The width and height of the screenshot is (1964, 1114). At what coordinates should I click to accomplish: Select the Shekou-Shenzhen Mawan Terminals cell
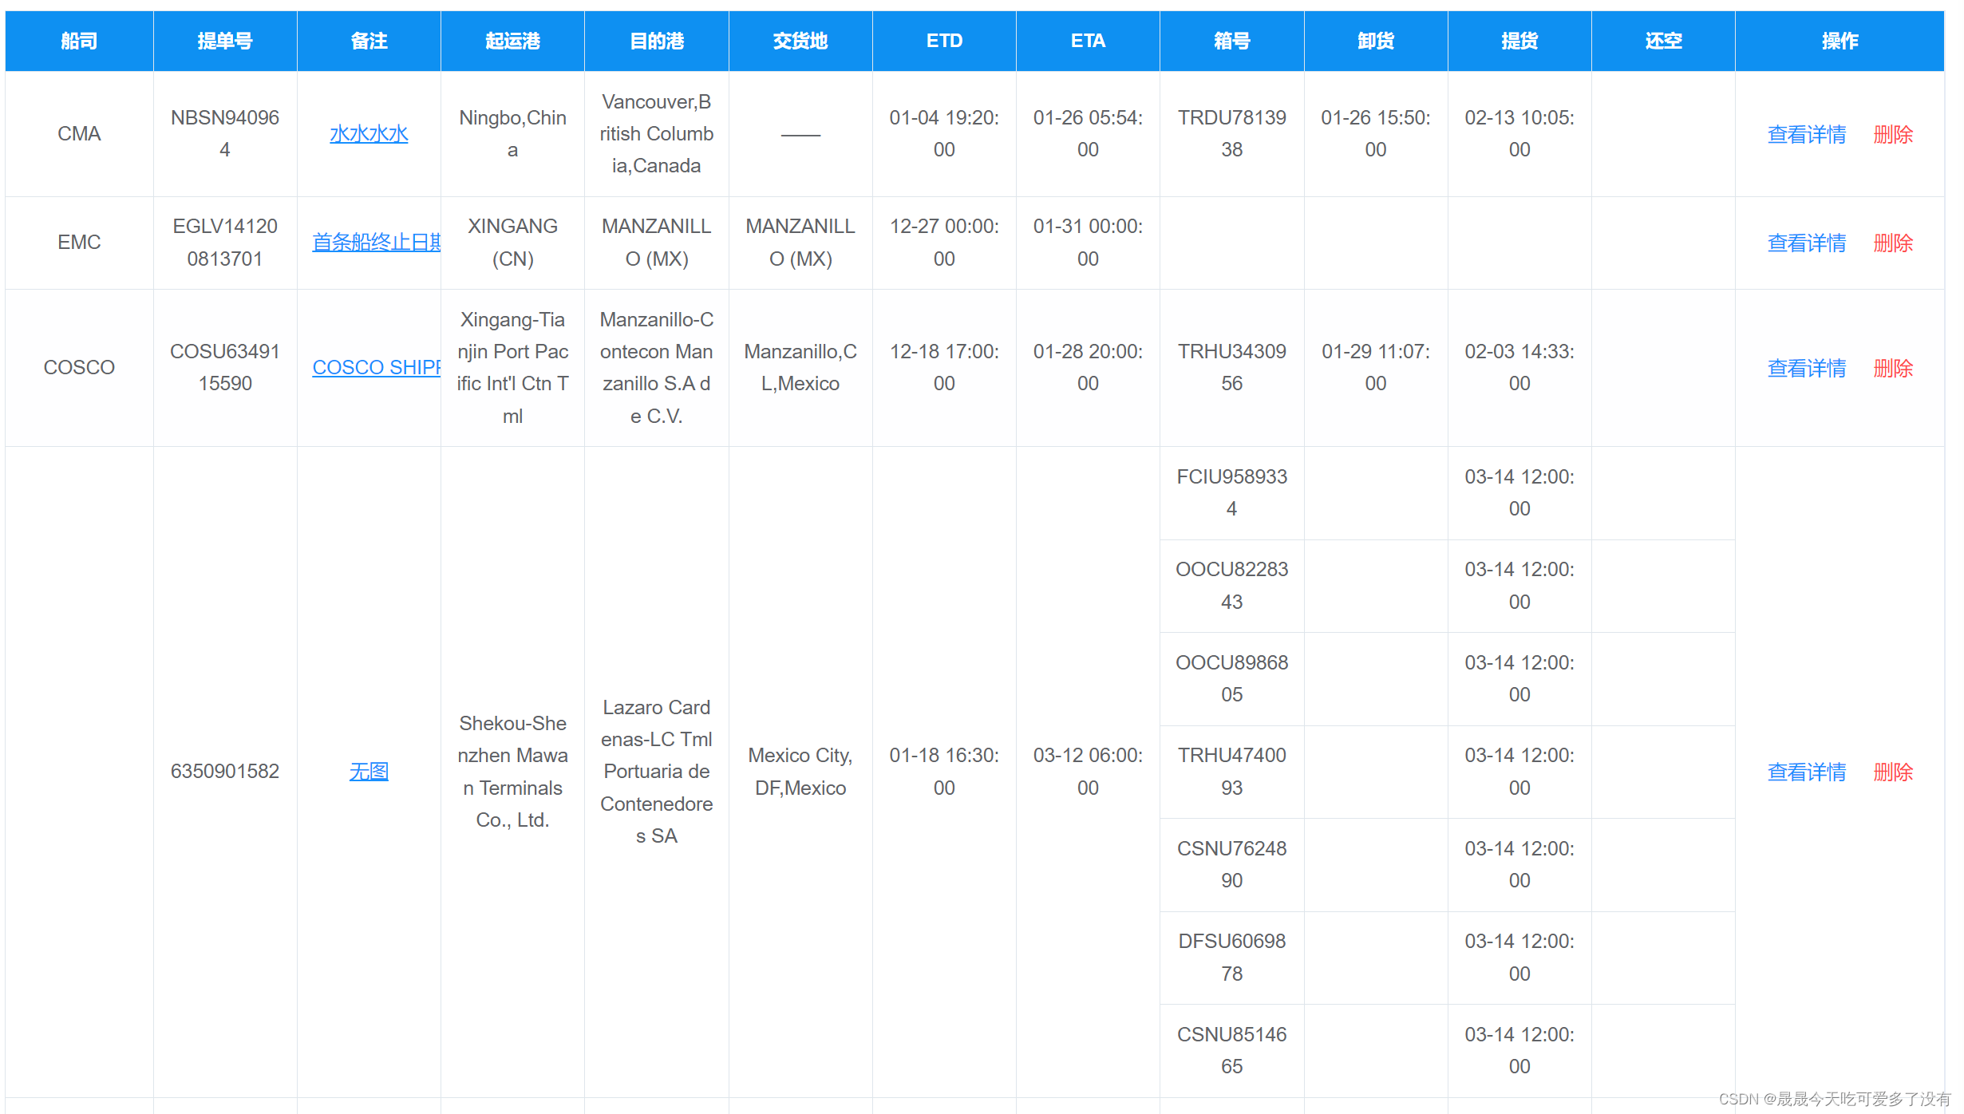pos(512,771)
